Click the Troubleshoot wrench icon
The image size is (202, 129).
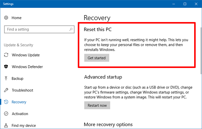click(x=6, y=90)
